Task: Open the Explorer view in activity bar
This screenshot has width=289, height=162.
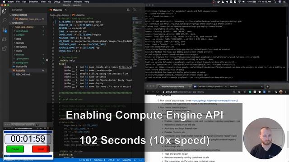Action: click(4, 11)
